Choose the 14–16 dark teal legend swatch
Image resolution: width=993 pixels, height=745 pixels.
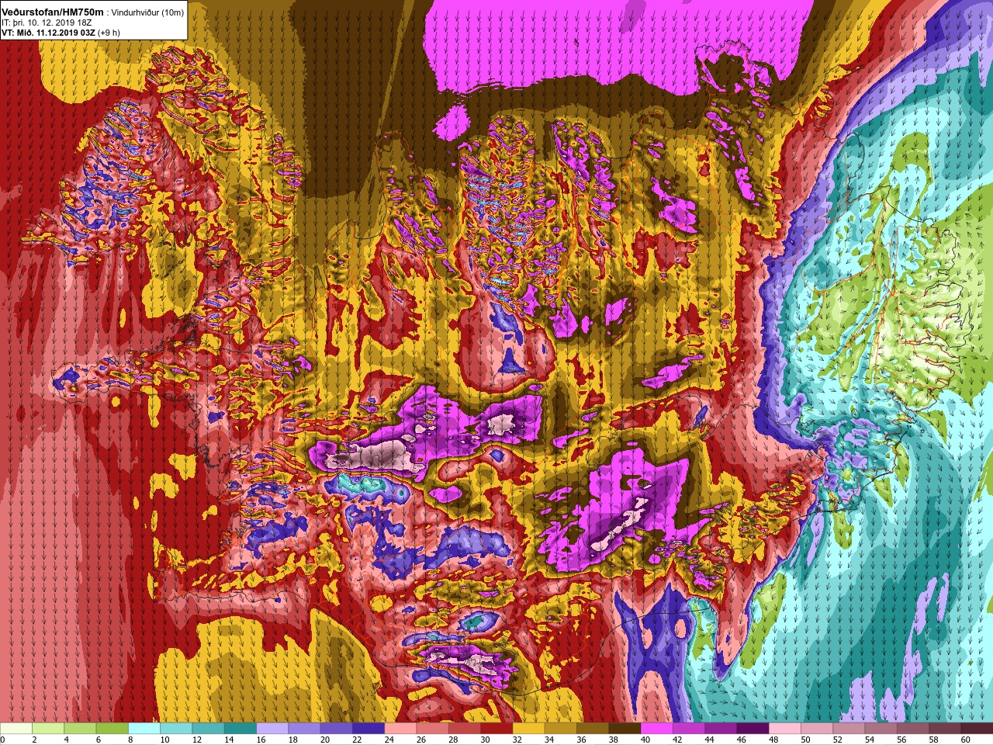240,729
